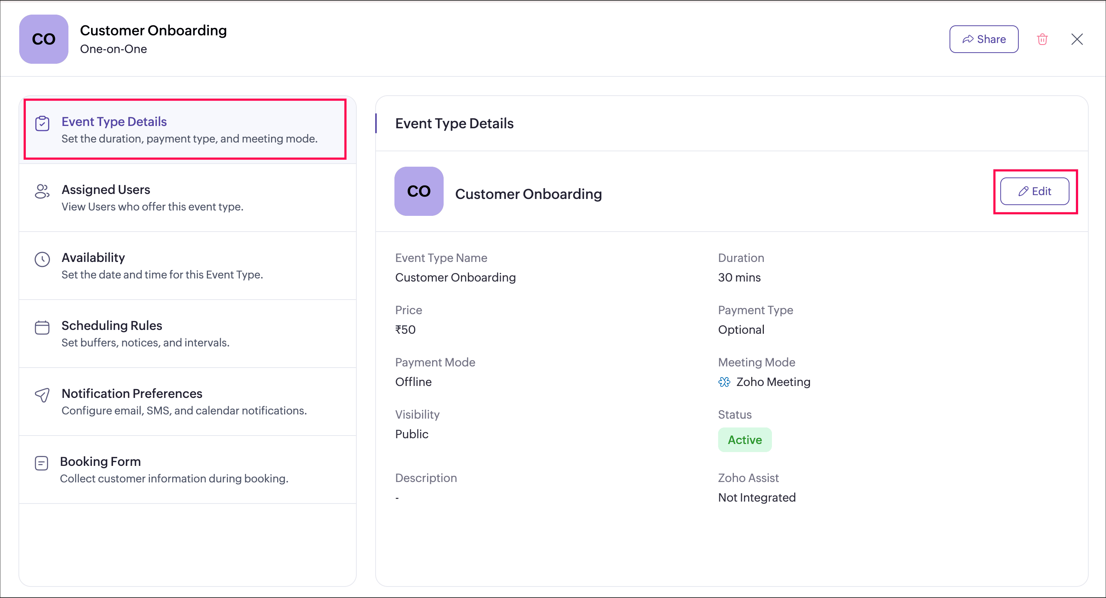Click the purple CO avatar in header

[44, 39]
